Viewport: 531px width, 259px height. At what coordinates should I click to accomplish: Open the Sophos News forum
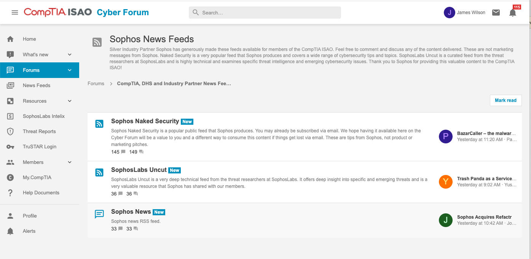pos(131,212)
